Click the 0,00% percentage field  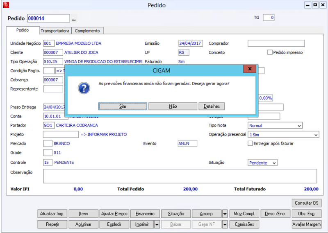(x=266, y=98)
